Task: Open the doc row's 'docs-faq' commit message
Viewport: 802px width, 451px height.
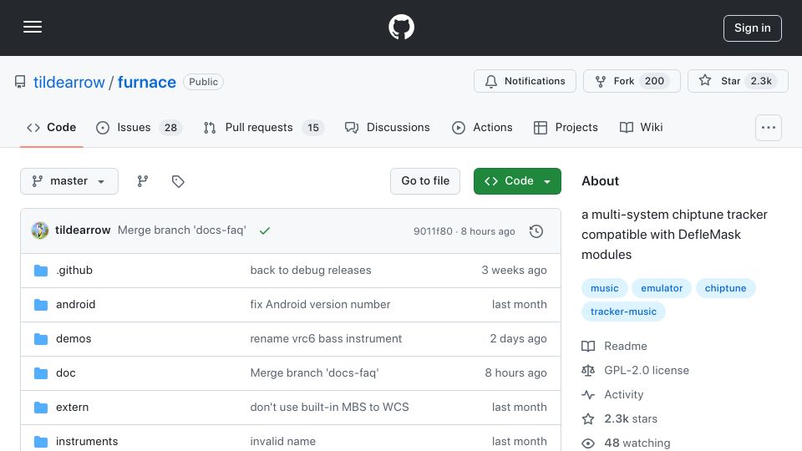Action: pyautogui.click(x=315, y=372)
